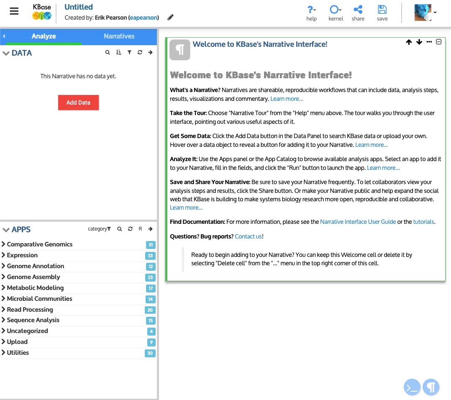The width and height of the screenshot is (451, 400).
Task: Switch to the Narratives tab
Action: [x=119, y=36]
